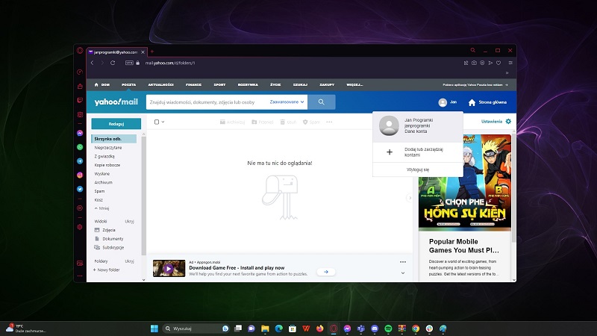
Task: Open Twitter in Opera sidebar
Action: [80, 189]
